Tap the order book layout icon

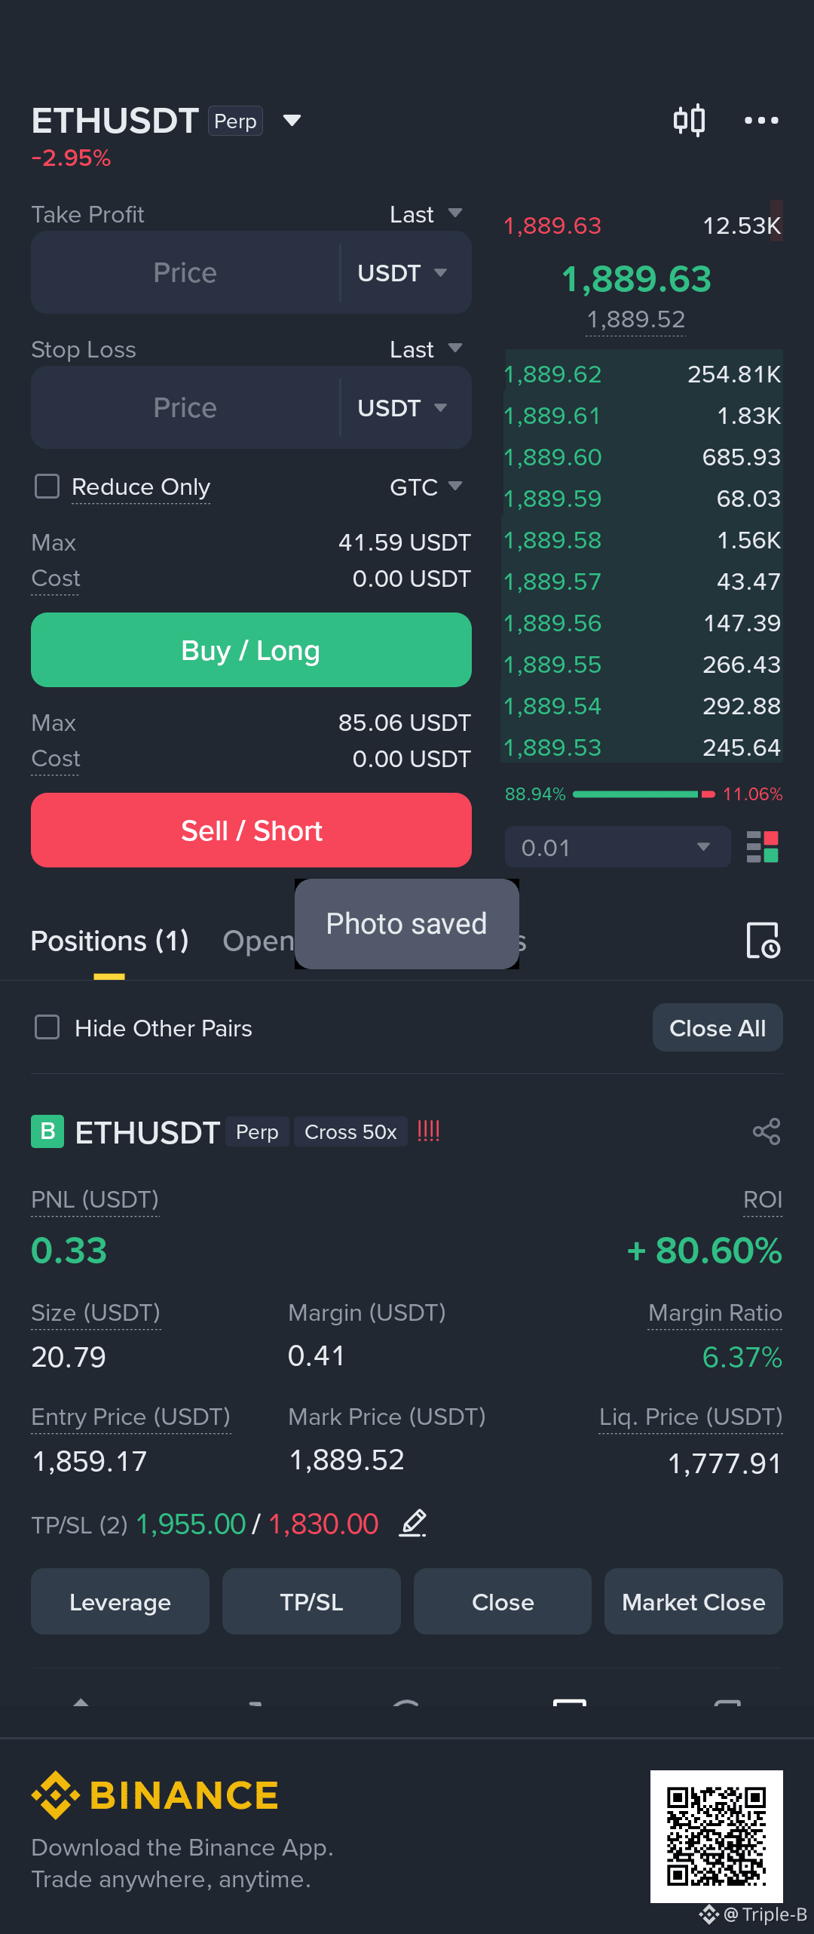[x=762, y=846]
